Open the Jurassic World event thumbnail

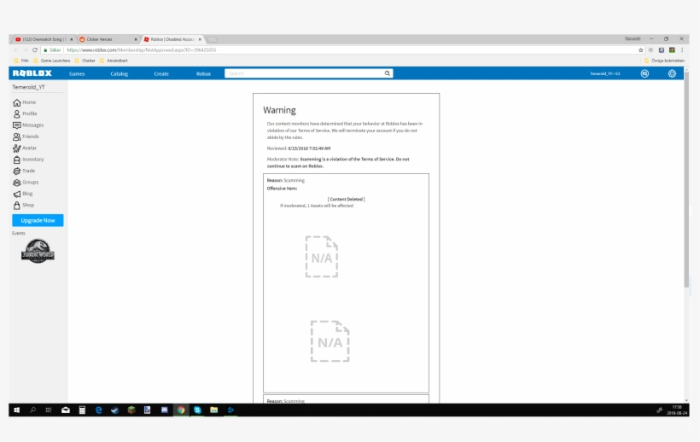pos(38,251)
